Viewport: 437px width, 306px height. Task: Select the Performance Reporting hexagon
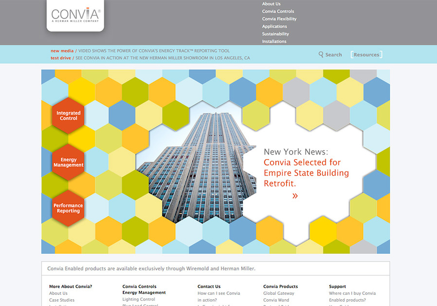[68, 208]
